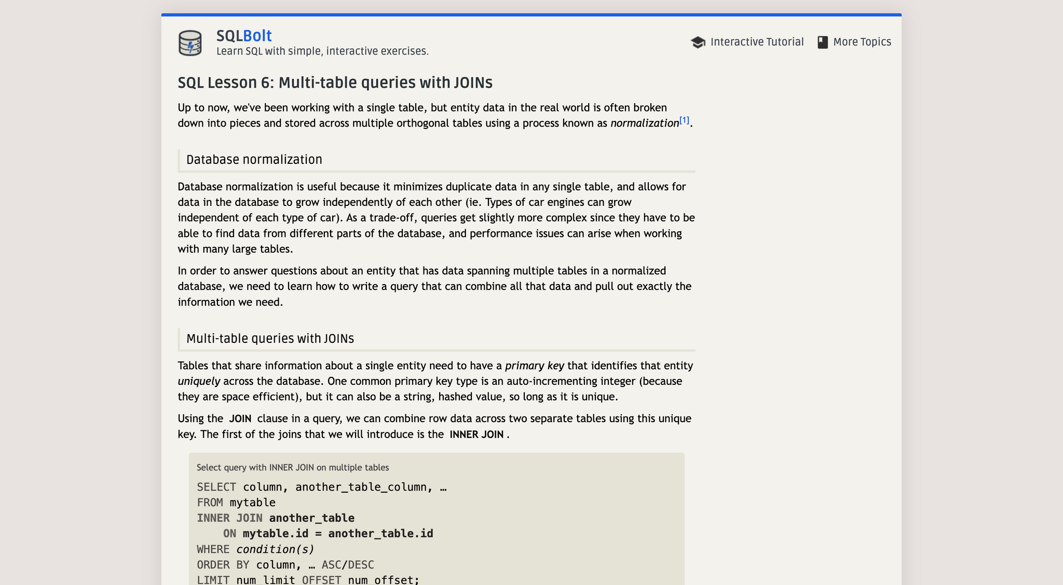1063x585 pixels.
Task: Click the code line 'LIMIT num_limit OFFSET num_offset;'
Action: point(308,580)
